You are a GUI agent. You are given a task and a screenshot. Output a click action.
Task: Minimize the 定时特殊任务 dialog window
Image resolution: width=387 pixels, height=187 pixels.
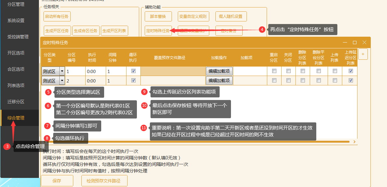click(345, 43)
